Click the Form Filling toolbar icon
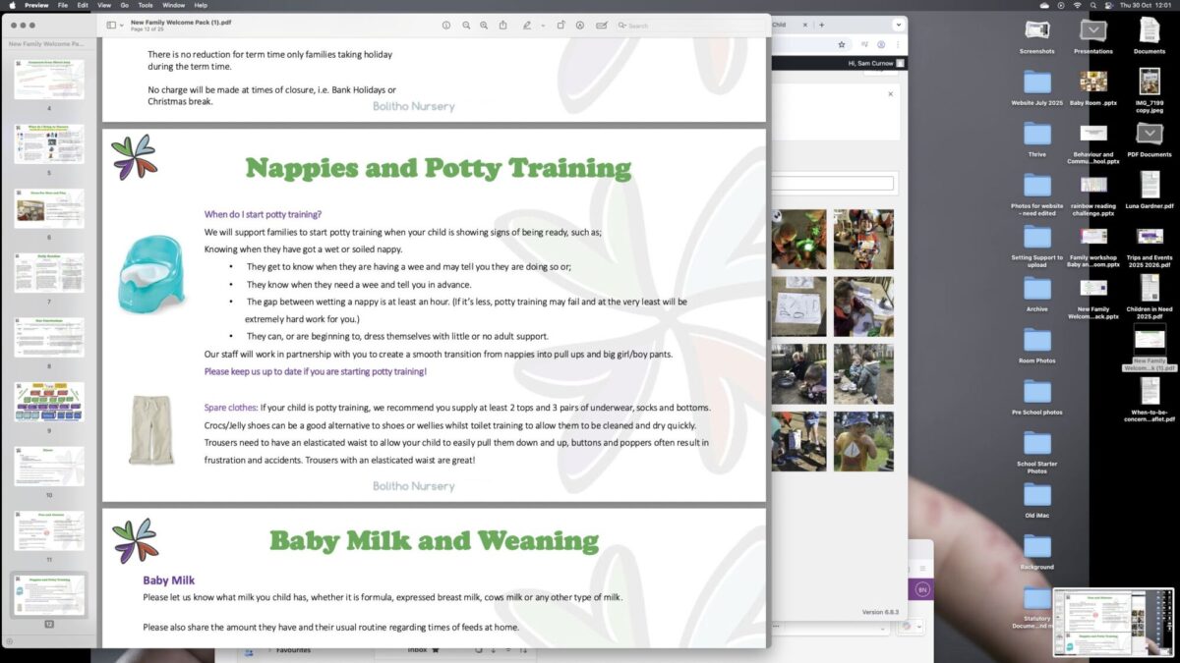 pos(602,26)
